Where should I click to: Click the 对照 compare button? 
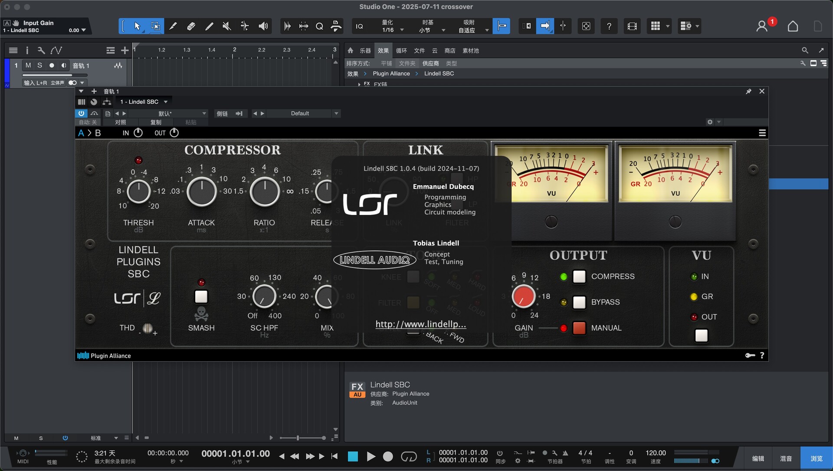click(121, 122)
